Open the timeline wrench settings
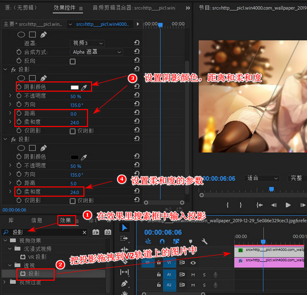Screen dimensions: 307x295 [x=204, y=241]
